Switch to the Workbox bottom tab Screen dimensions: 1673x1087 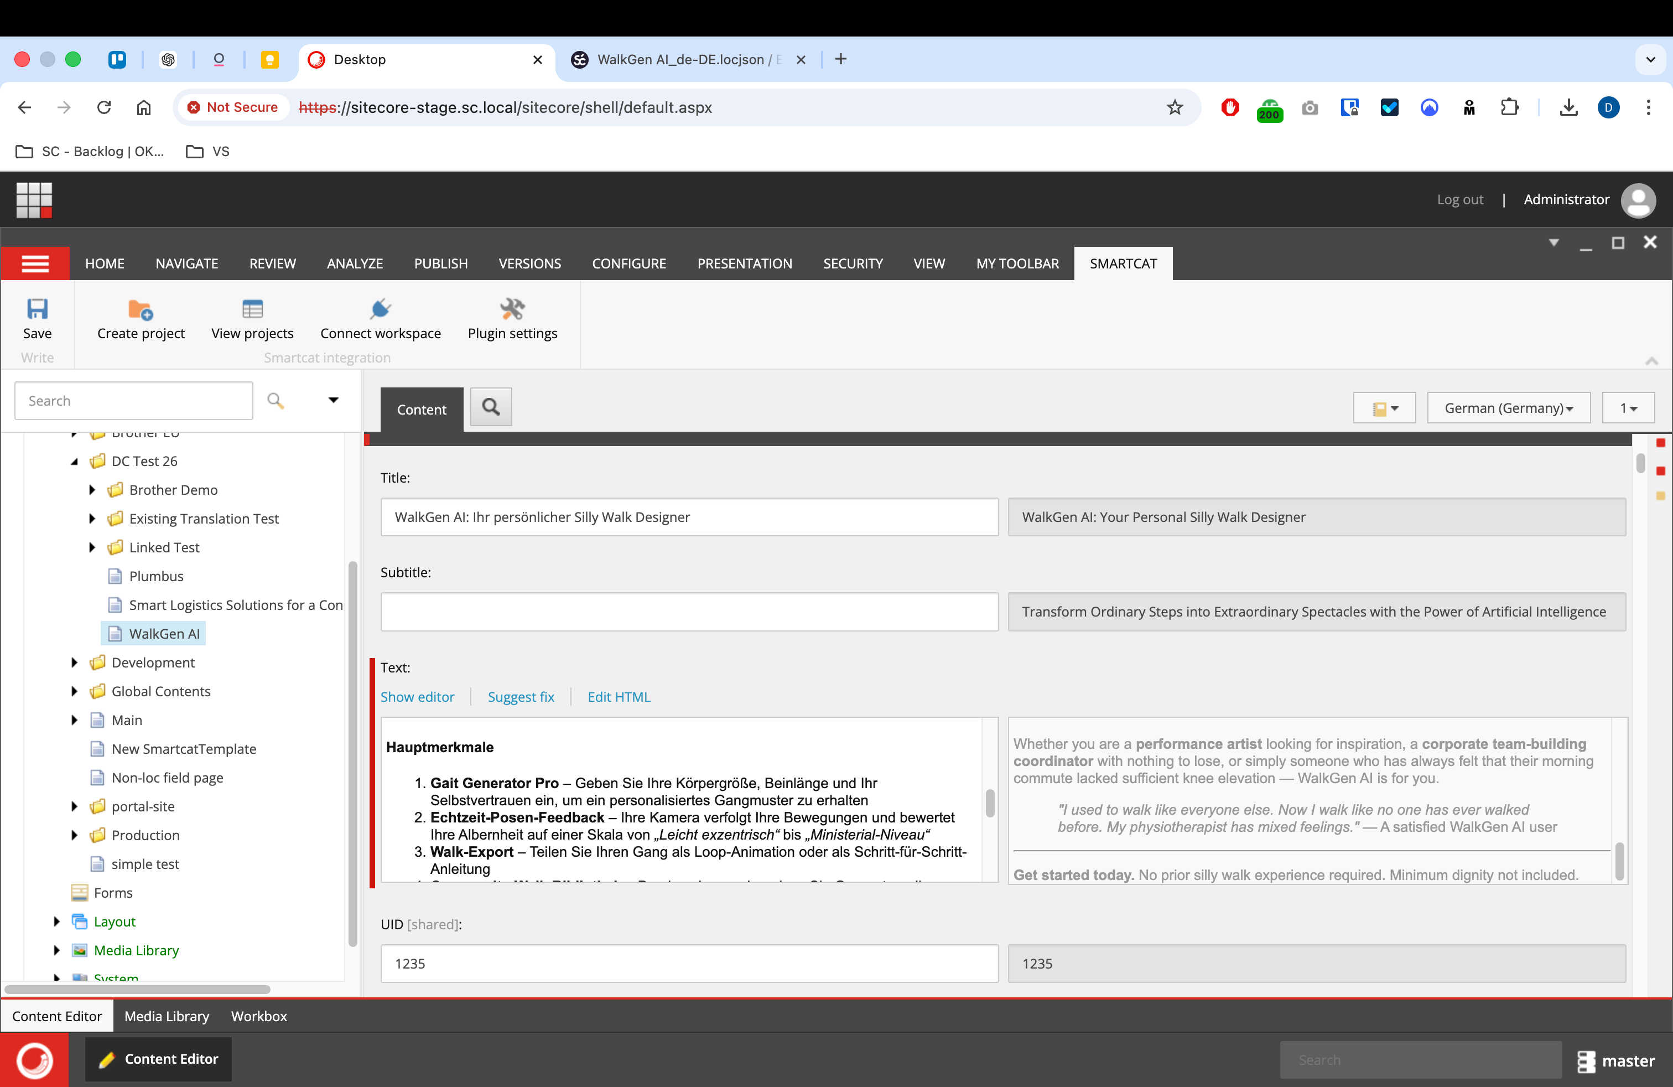259,1016
